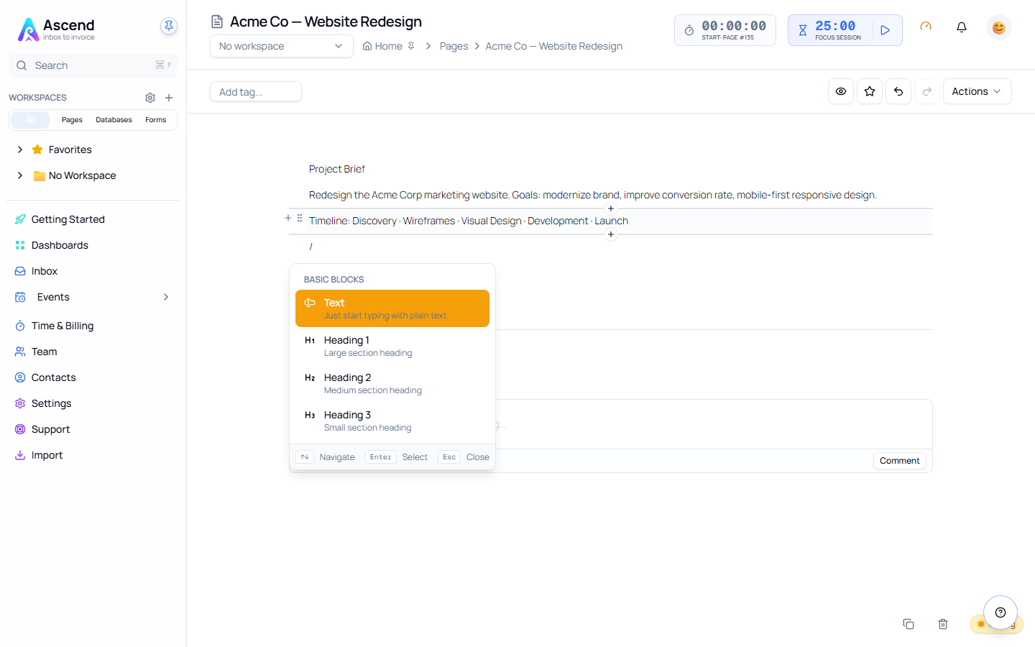Add block with plus left of Timeline
The image size is (1035, 647).
tap(288, 218)
